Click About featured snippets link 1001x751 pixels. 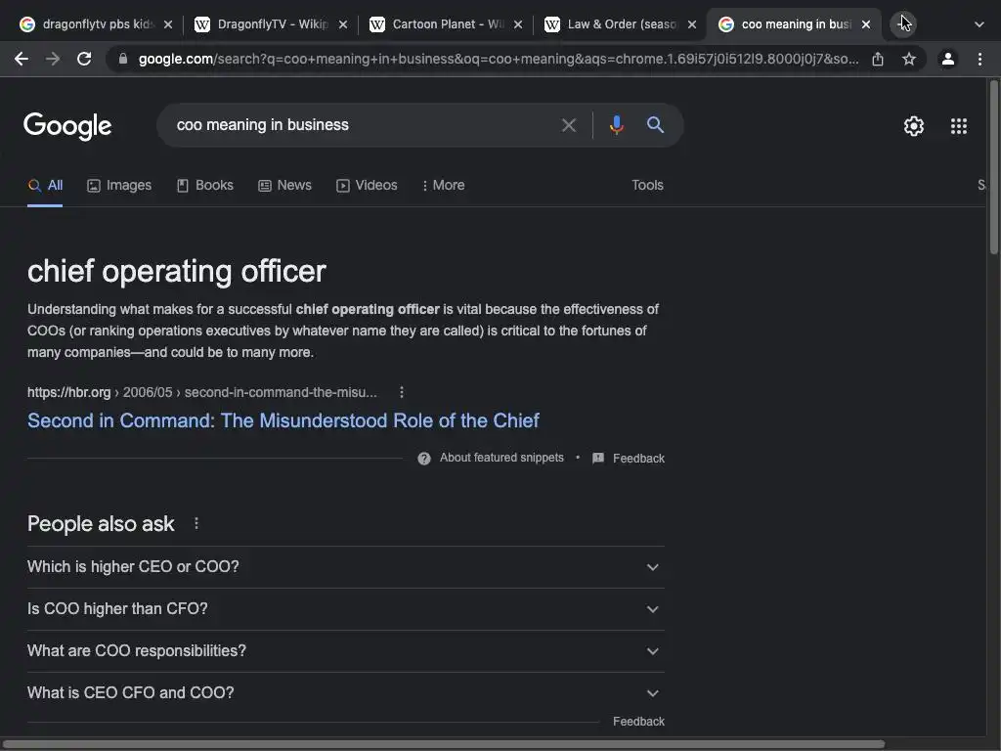click(501, 458)
